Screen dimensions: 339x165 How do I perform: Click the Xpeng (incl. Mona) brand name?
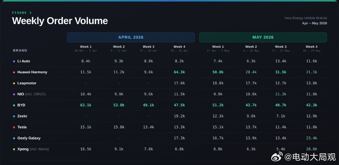click(33, 149)
